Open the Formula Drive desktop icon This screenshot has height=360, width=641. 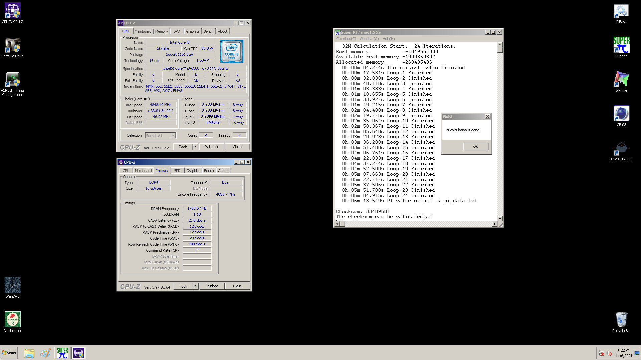pos(12,48)
